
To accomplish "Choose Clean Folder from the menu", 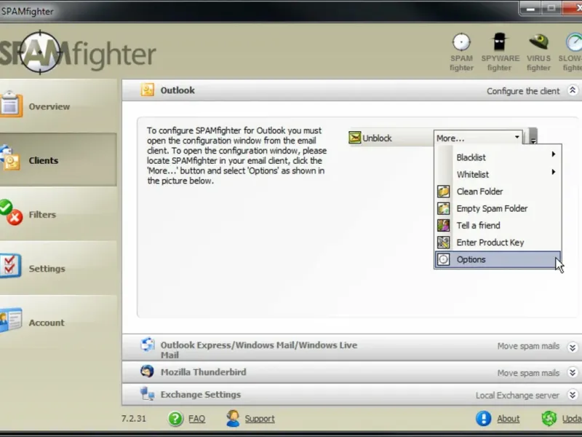I will 498,192.
